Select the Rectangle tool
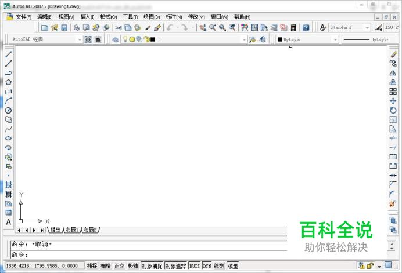 (9, 92)
